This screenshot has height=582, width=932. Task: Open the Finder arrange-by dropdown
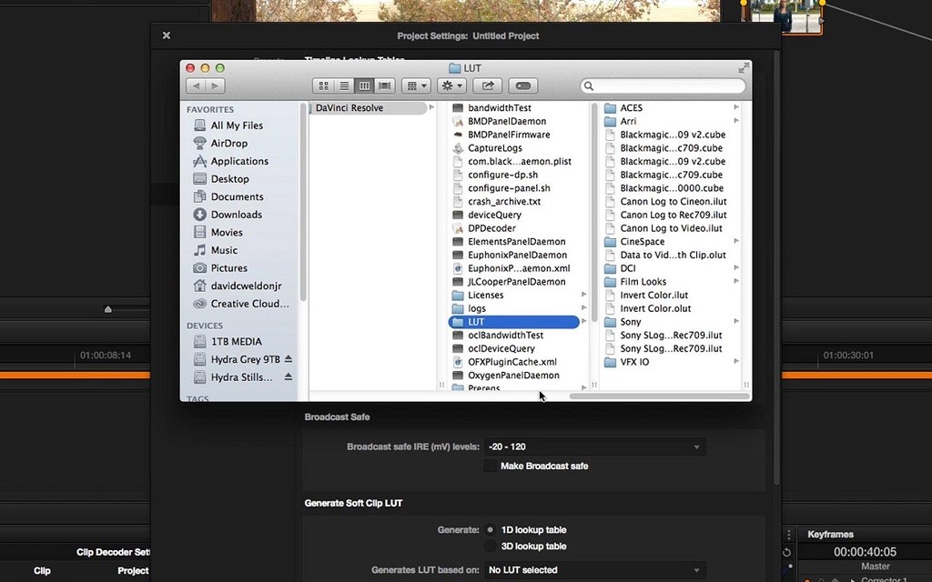[x=415, y=86]
